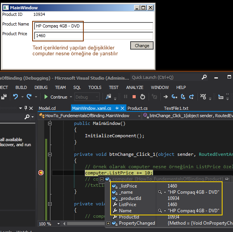Image resolution: width=233 pixels, height=232 pixels.
Task: Click the breakpoint marker in the editor margin
Action: 41,173
